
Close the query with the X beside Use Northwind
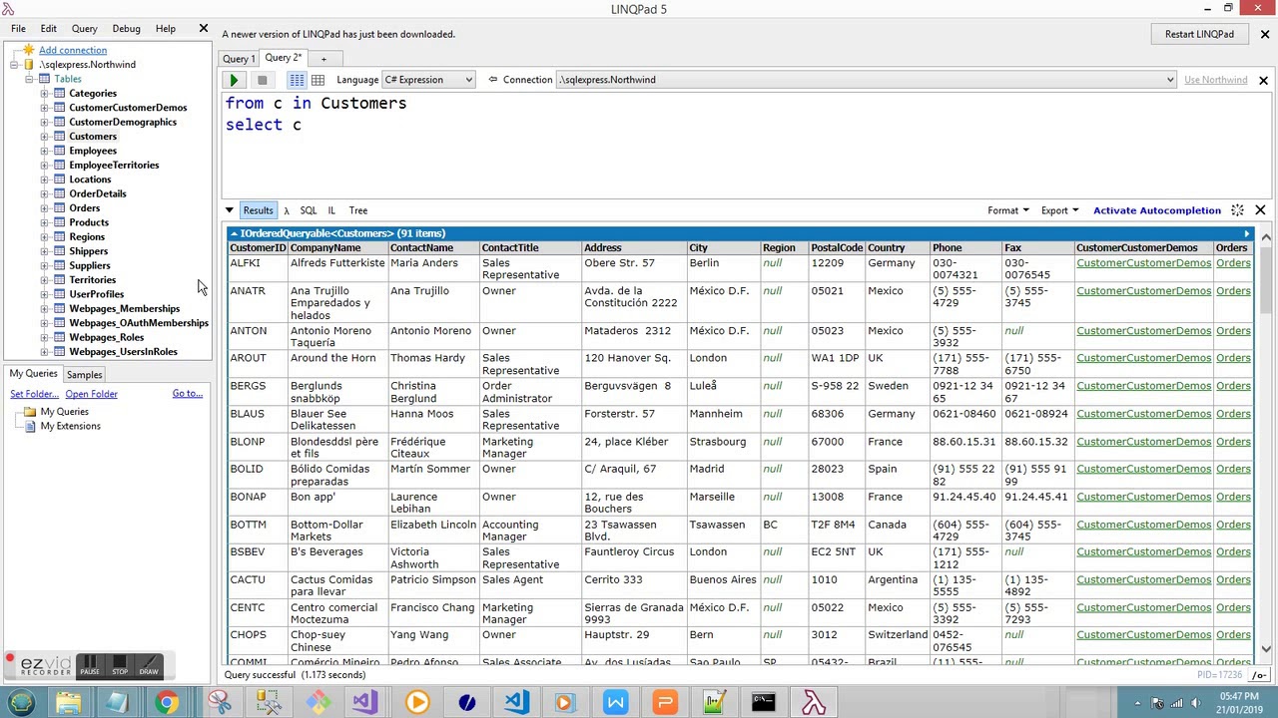point(1263,80)
